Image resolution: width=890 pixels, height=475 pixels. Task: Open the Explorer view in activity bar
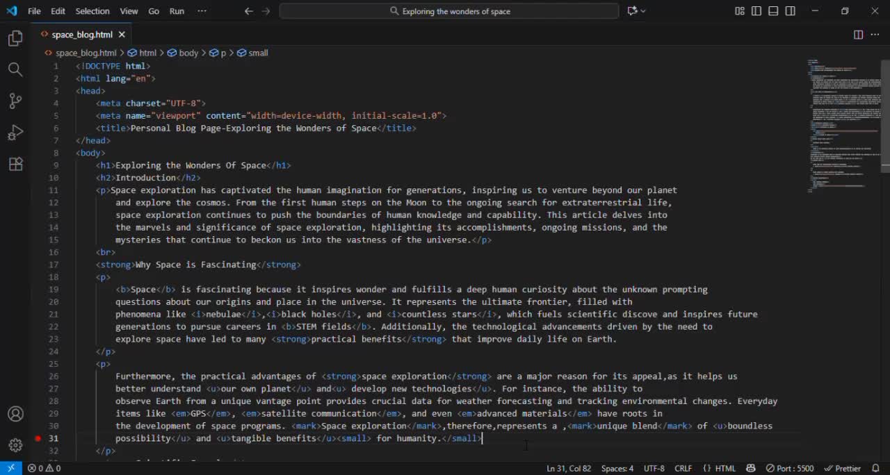(x=15, y=38)
